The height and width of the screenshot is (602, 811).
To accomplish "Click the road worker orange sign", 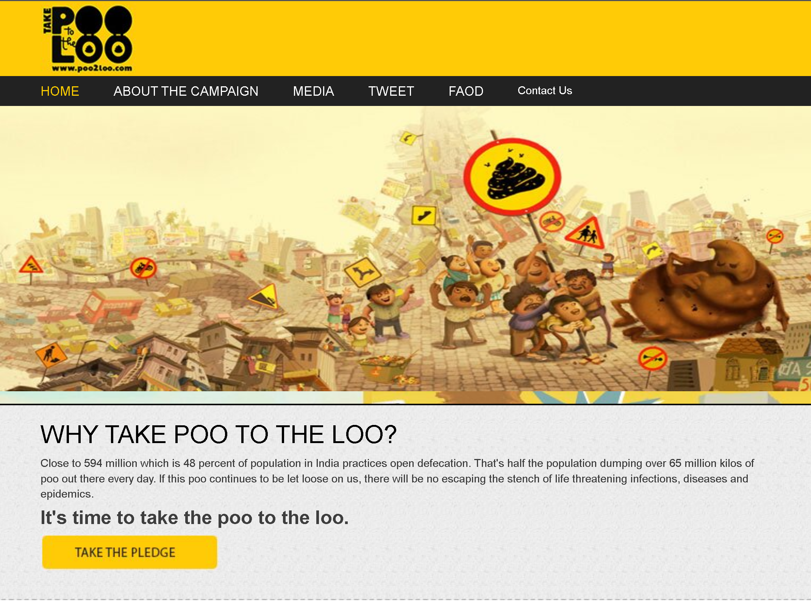I will point(51,355).
